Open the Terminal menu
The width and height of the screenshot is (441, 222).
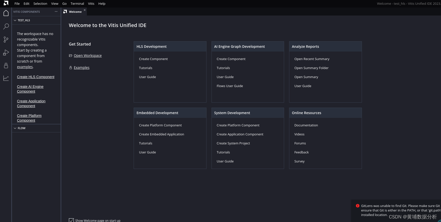click(x=77, y=4)
